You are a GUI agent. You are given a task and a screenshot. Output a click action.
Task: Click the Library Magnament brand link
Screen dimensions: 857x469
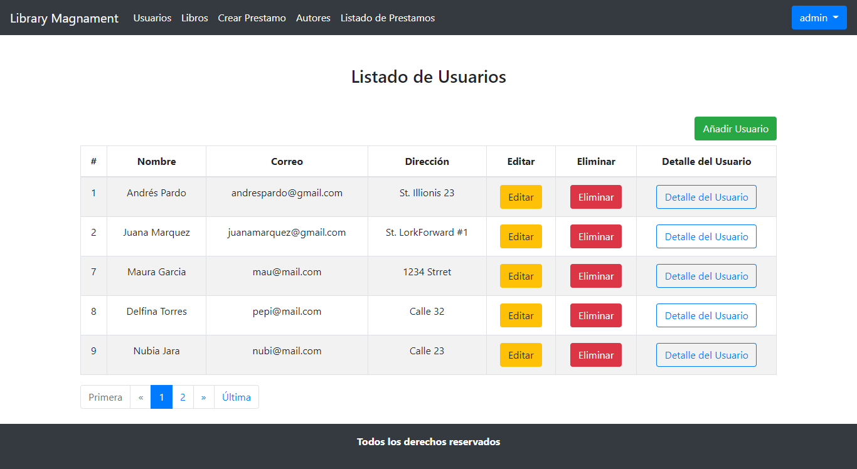coord(64,18)
